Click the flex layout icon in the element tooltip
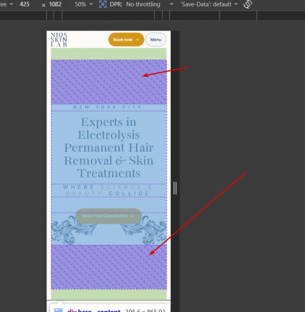The width and height of the screenshot is (305, 312). pos(59,310)
